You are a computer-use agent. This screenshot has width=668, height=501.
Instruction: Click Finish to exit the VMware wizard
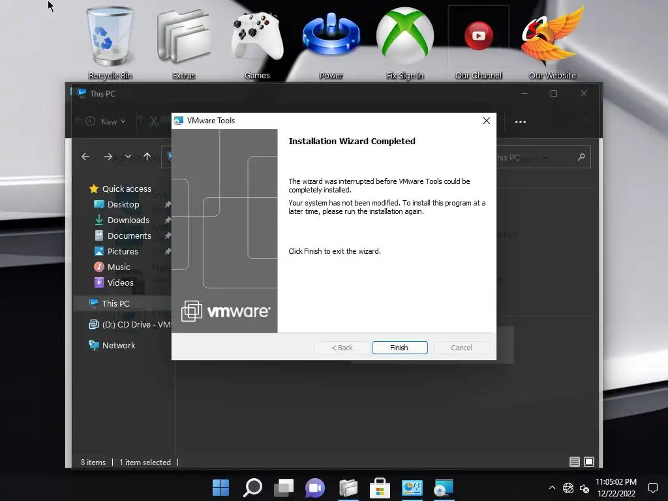pyautogui.click(x=399, y=348)
